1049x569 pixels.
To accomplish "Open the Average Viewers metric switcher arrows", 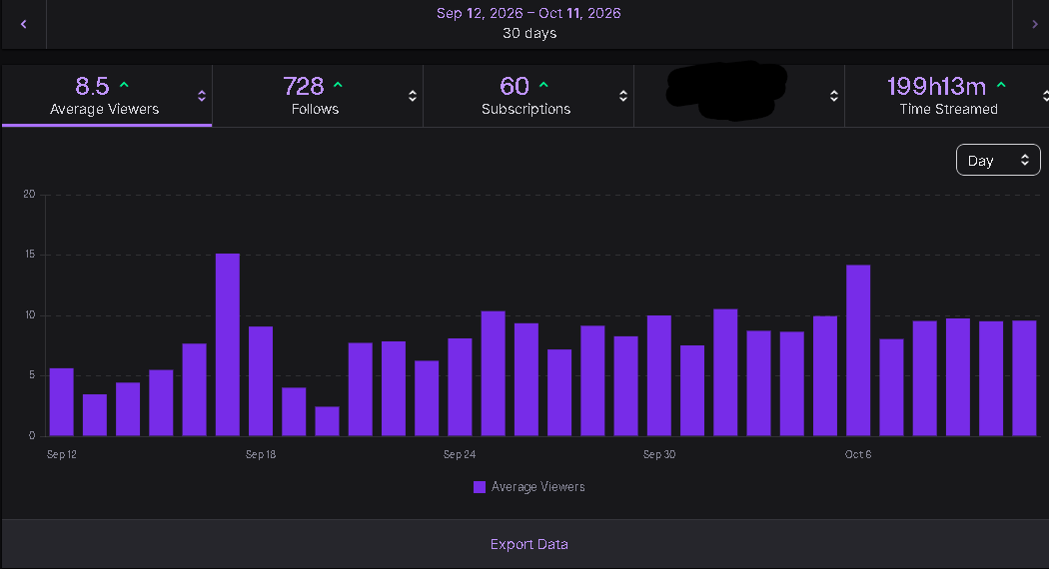I will coord(202,96).
